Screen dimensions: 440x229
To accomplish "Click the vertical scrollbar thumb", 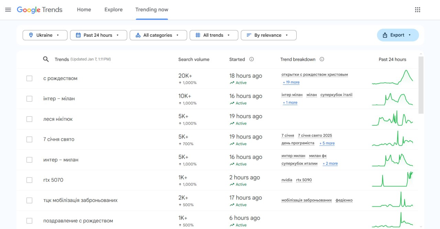I will point(421,85).
